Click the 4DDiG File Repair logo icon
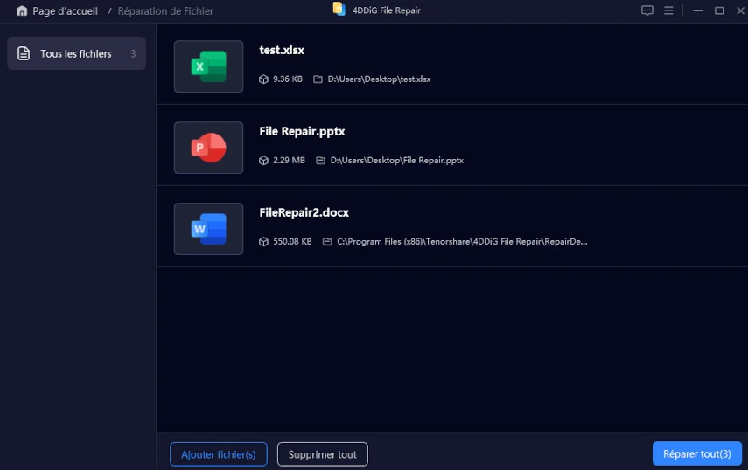748x470 pixels. click(339, 9)
